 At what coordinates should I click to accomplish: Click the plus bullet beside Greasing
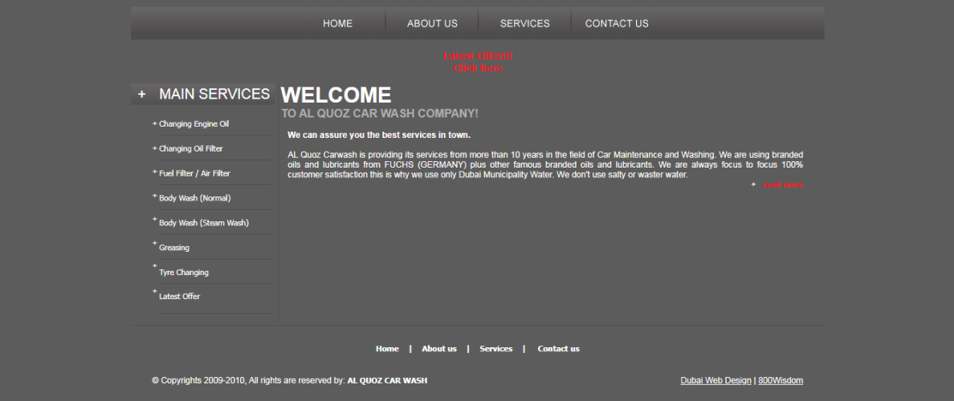154,243
